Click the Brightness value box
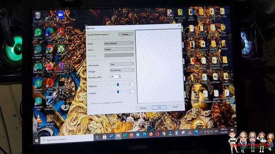Screen dimensions: 275x154 coord(131,85)
